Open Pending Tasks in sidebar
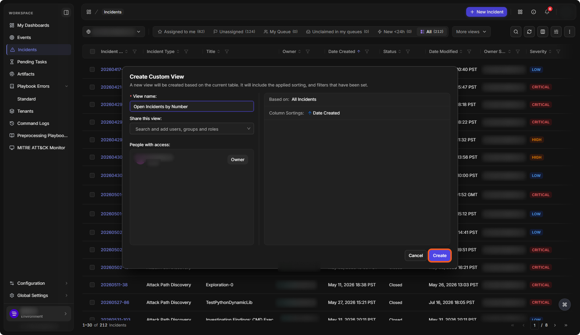Image resolution: width=580 pixels, height=335 pixels. [39, 62]
